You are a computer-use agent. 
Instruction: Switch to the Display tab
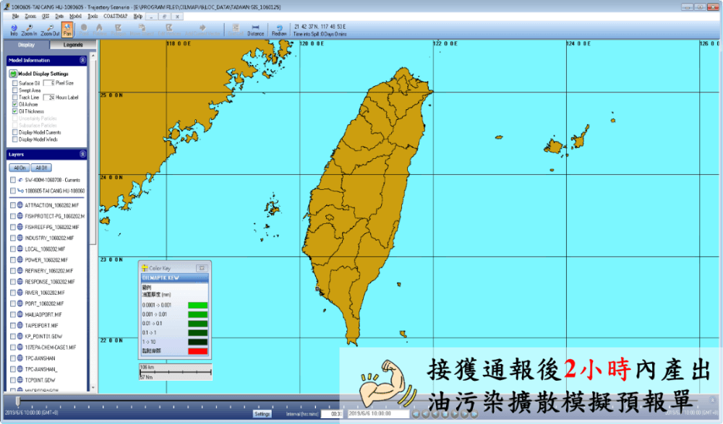tap(26, 45)
